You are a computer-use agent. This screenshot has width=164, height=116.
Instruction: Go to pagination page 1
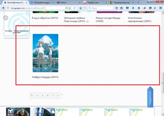[x=32, y=95]
